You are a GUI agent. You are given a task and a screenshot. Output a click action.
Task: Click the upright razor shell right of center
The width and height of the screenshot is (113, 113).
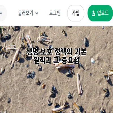point(79,83)
